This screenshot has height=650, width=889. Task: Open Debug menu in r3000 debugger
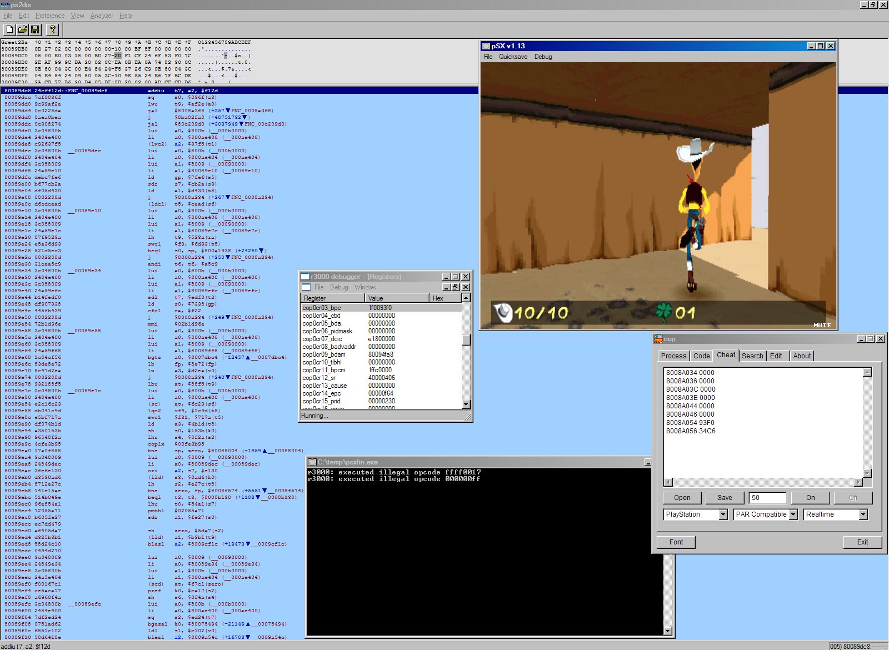(339, 287)
